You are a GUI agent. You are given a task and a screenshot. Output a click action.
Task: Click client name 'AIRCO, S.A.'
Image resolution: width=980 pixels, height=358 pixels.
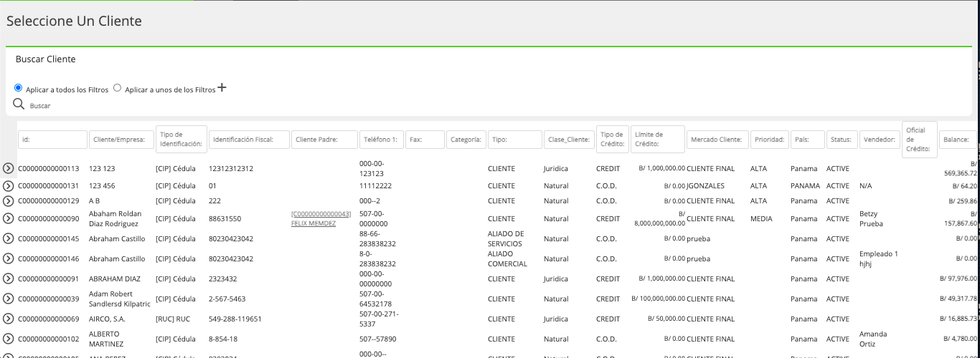(107, 319)
